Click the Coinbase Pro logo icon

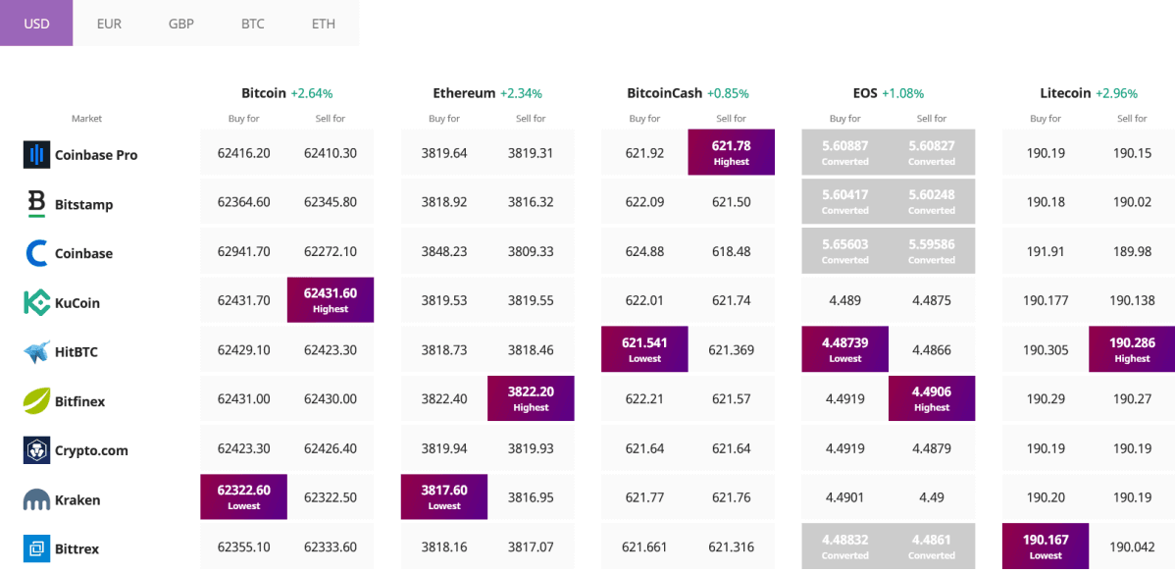(36, 154)
